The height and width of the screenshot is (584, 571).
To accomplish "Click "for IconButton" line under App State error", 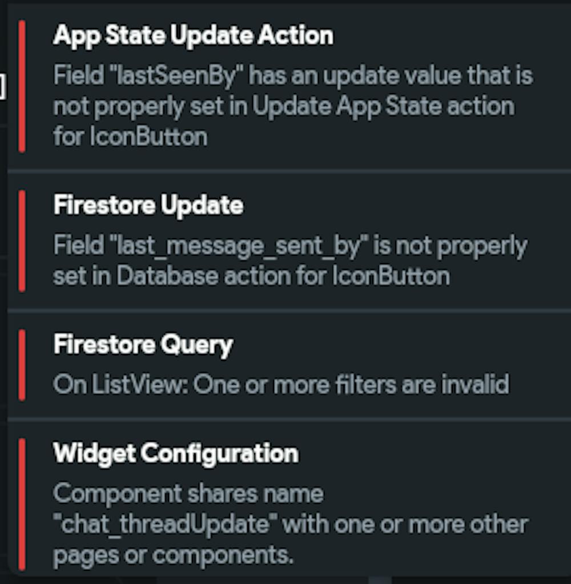I will coord(130,137).
